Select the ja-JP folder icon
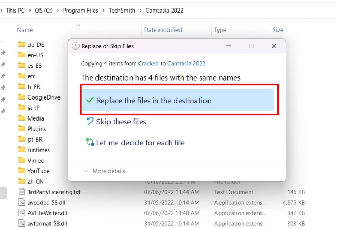The width and height of the screenshot is (337, 228). pyautogui.click(x=22, y=107)
